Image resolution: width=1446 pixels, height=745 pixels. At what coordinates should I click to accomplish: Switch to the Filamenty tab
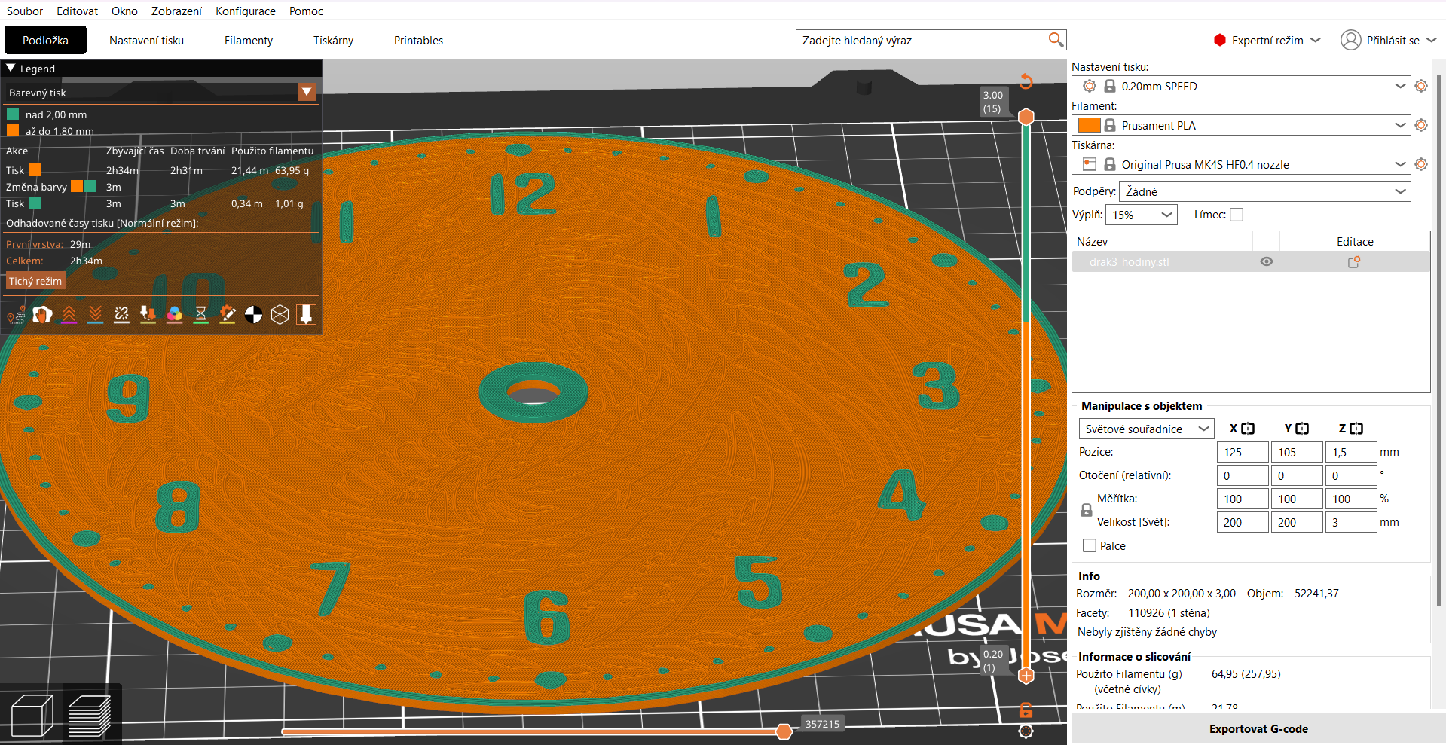click(249, 41)
